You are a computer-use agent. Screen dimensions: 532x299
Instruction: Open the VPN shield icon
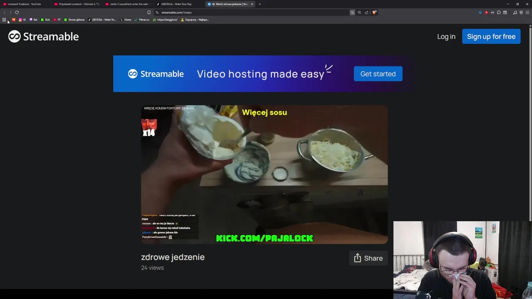click(521, 12)
